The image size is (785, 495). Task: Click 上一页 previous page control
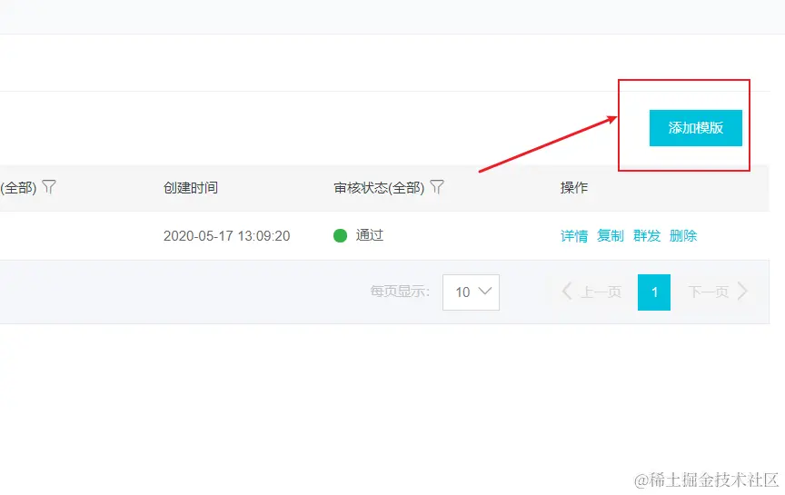(591, 292)
